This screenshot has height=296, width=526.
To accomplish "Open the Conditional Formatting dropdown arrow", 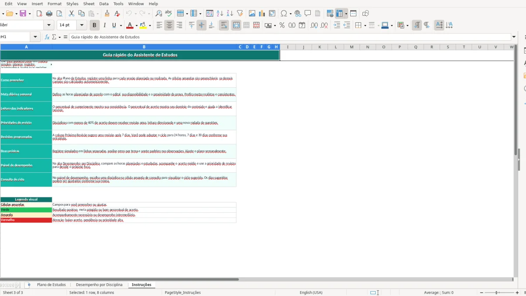I will click(407, 25).
